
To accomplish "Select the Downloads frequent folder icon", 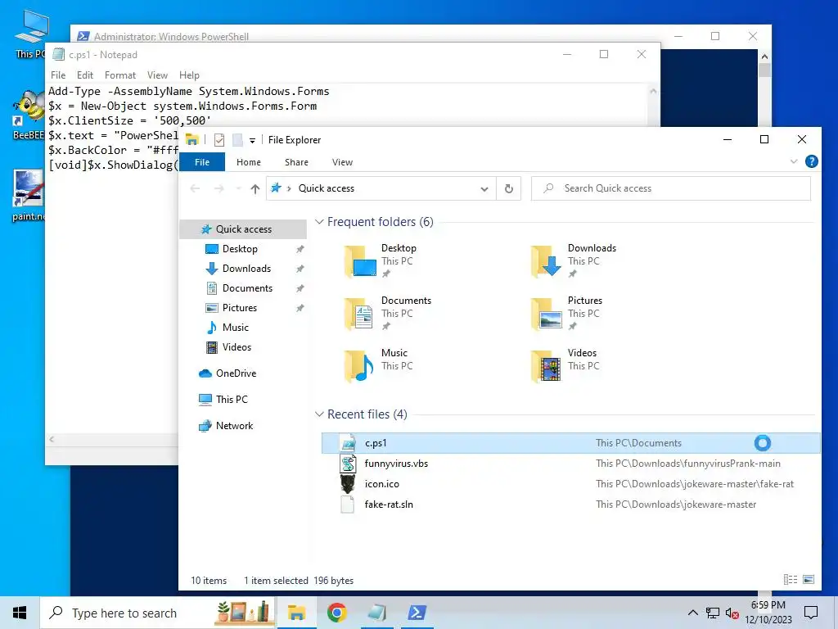I will pos(546,261).
